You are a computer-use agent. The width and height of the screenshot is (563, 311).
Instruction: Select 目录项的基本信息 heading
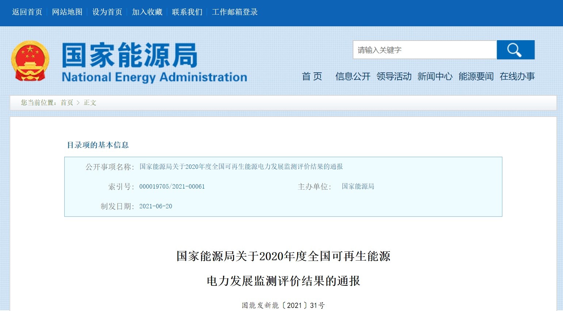(x=98, y=145)
